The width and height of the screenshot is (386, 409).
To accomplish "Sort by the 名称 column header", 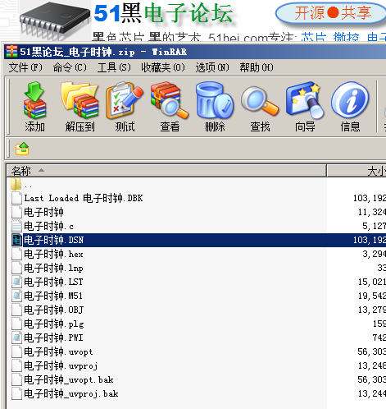I will coord(166,171).
